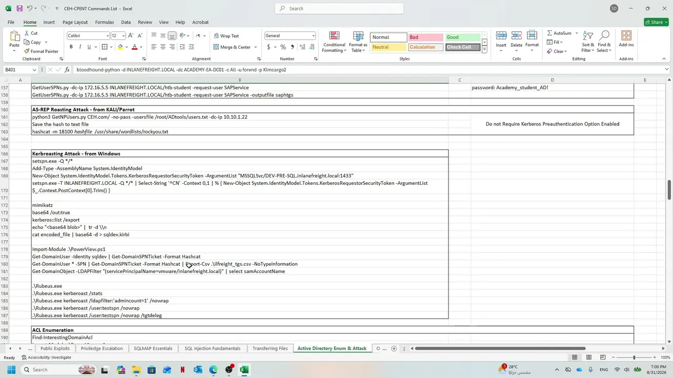Image resolution: width=673 pixels, height=378 pixels.
Task: Open the Conditional Formatting menu
Action: click(334, 41)
